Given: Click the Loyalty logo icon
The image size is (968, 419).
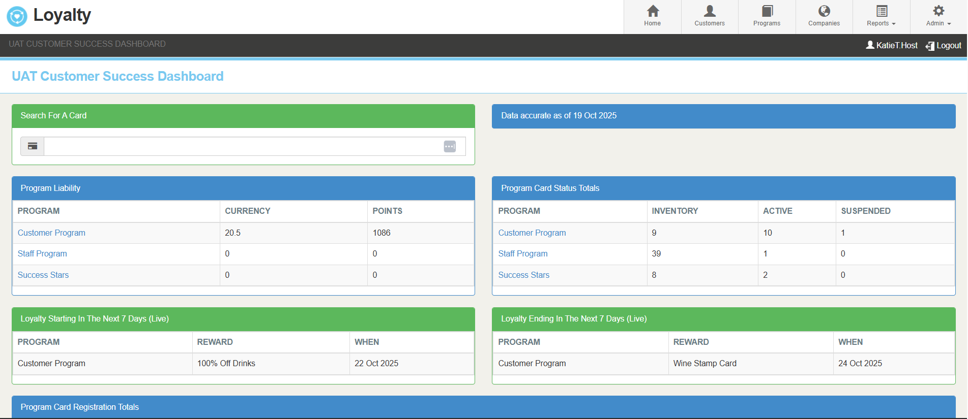Looking at the screenshot, I should click(17, 16).
